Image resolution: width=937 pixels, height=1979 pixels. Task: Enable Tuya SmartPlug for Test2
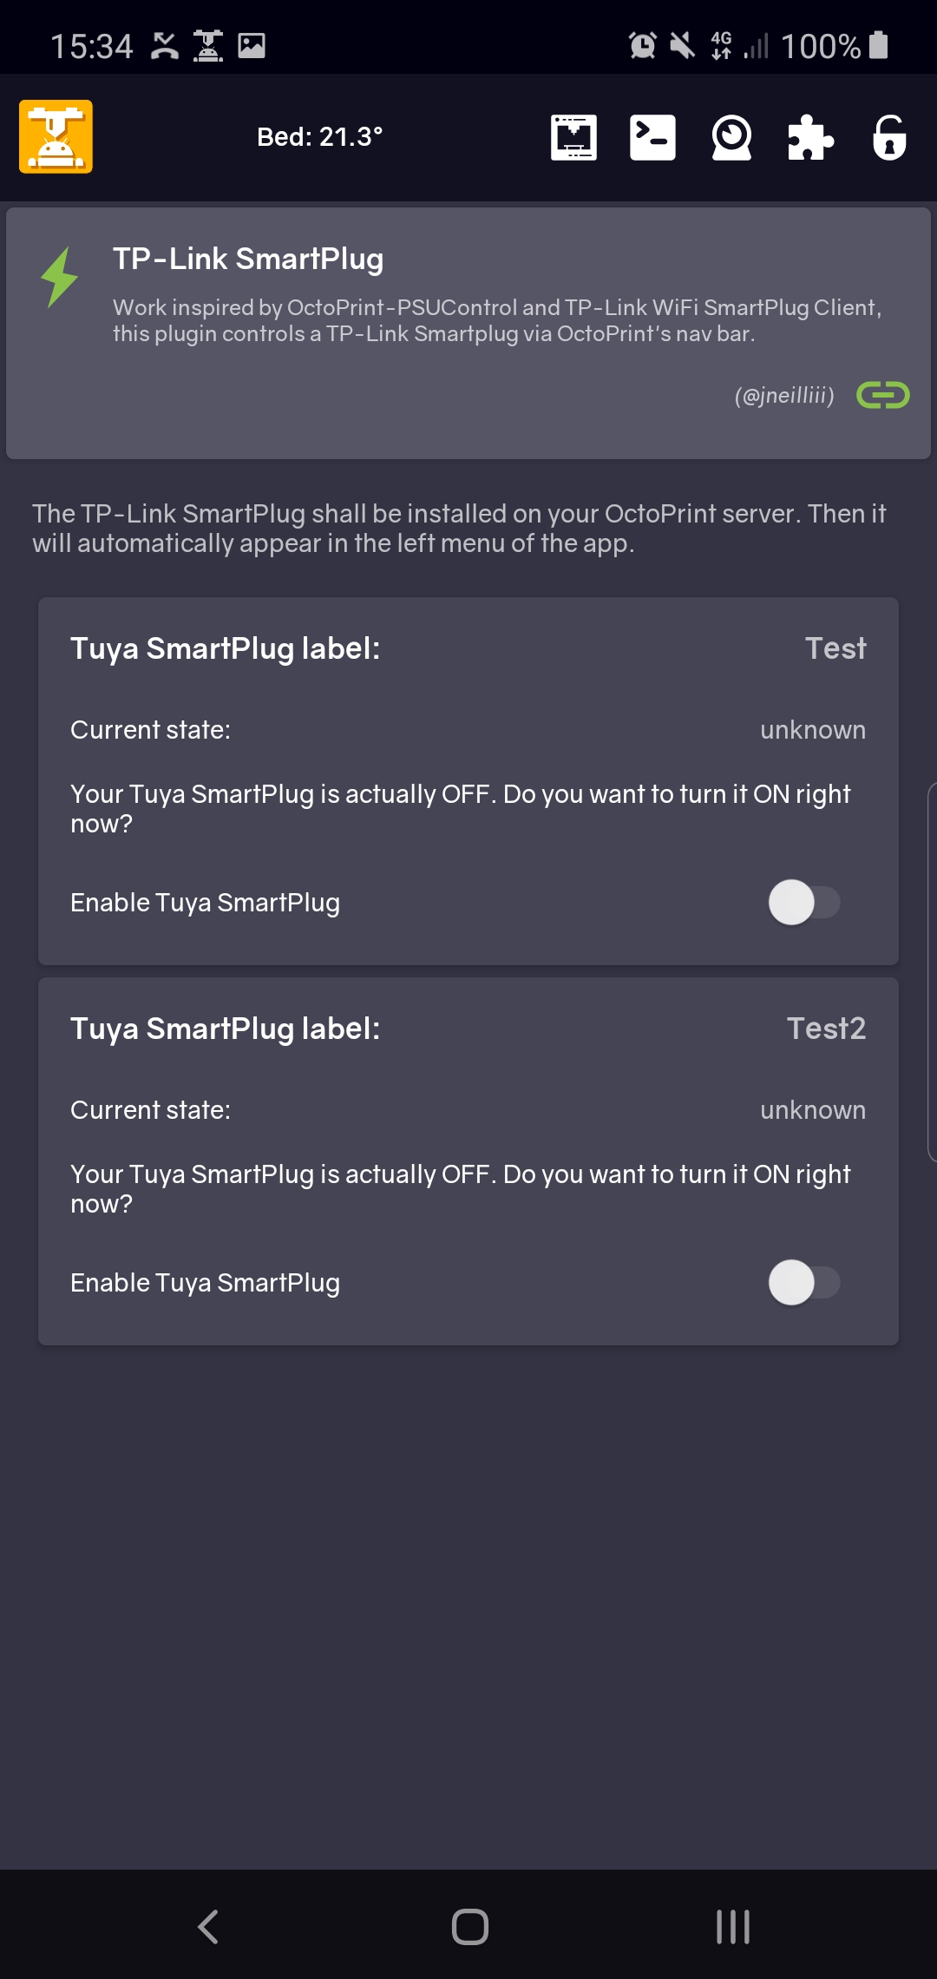(803, 1283)
